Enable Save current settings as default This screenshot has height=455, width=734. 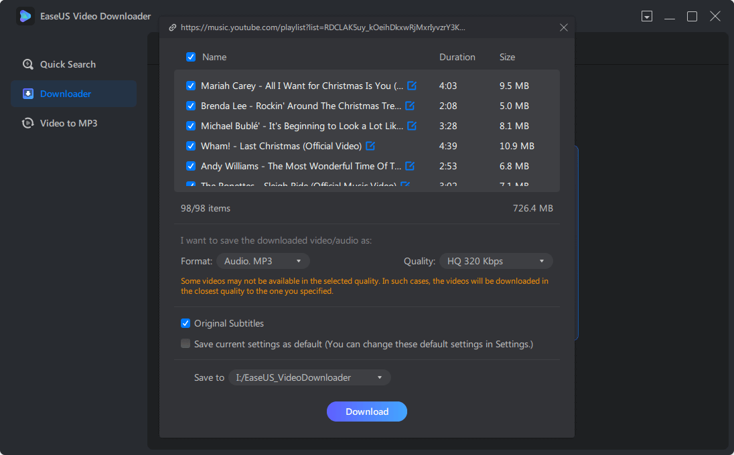click(186, 344)
